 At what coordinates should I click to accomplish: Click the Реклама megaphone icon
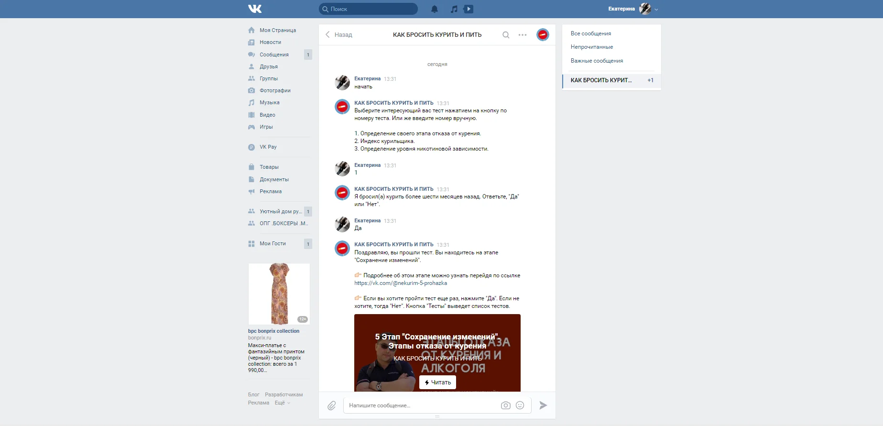point(251,192)
